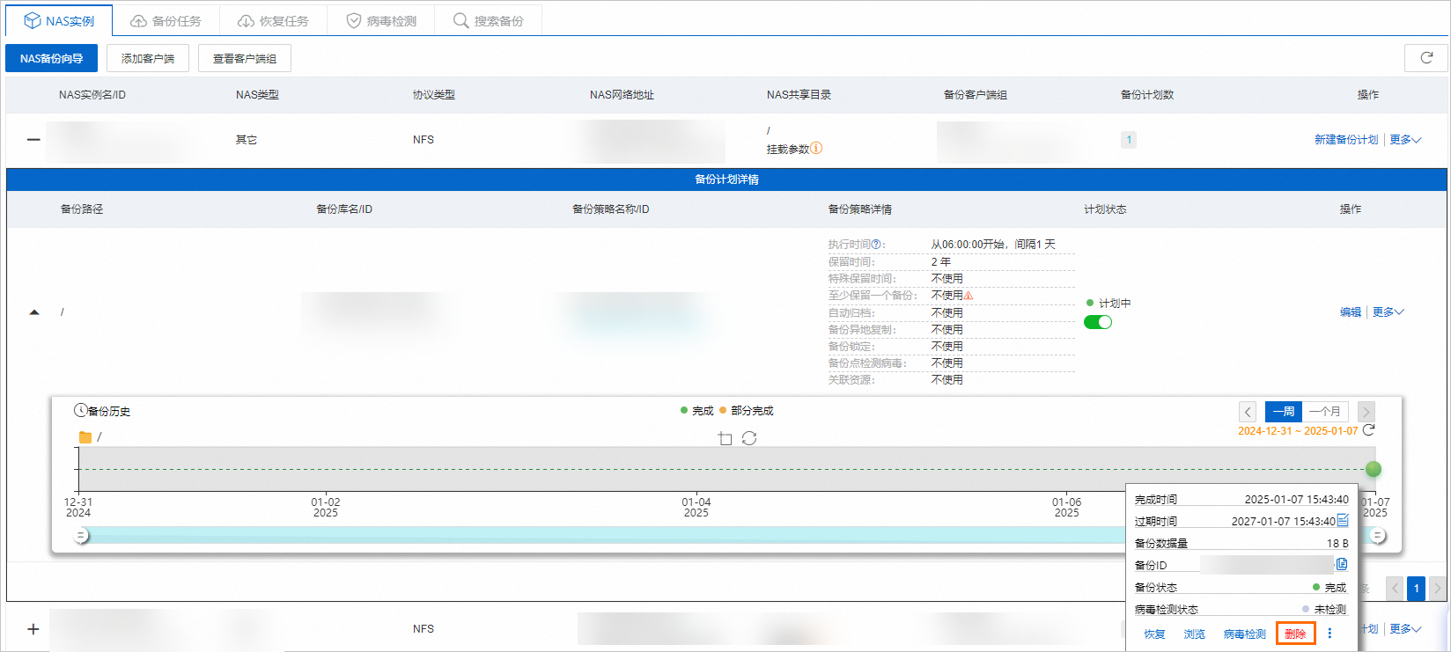The image size is (1451, 652).
Task: Click the 完成 legend item
Action: pyautogui.click(x=696, y=411)
